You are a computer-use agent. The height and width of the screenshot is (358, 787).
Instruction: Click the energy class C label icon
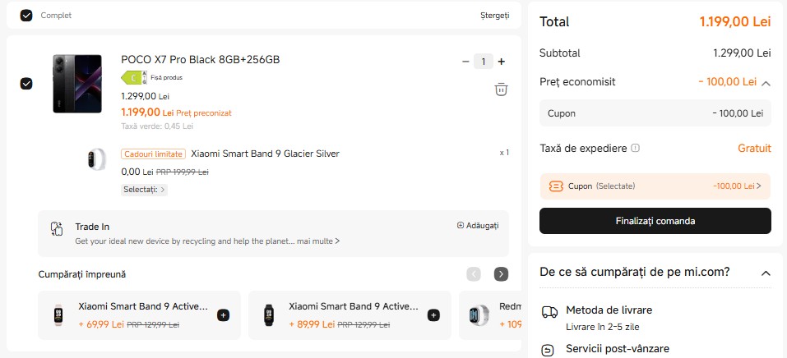coord(134,78)
